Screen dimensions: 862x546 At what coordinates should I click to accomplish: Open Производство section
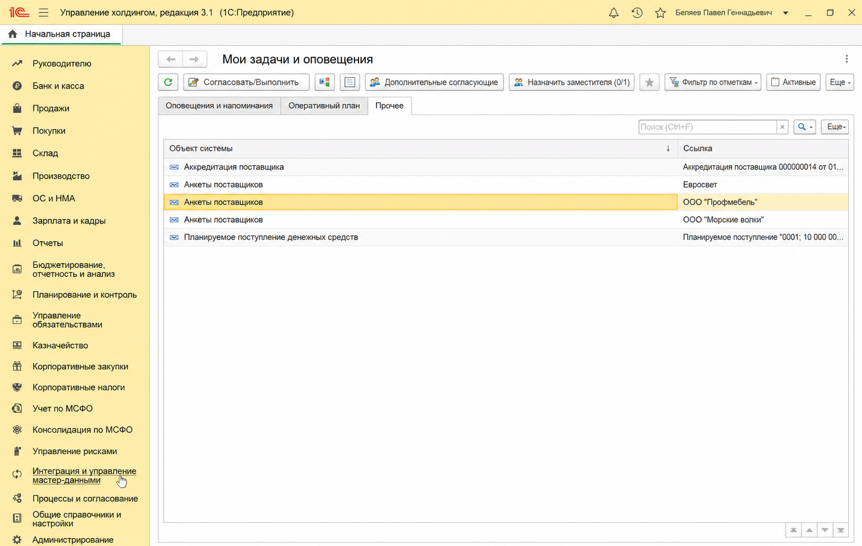(x=61, y=176)
